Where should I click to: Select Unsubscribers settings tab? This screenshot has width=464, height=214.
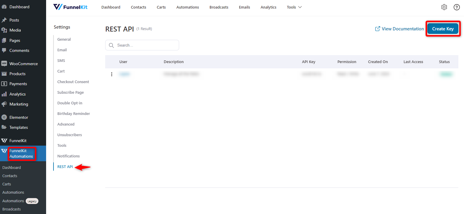tap(69, 135)
